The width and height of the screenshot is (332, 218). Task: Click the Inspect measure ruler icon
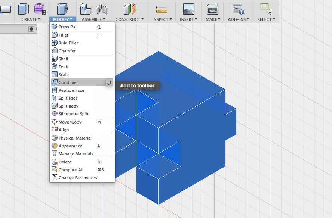tap(162, 9)
